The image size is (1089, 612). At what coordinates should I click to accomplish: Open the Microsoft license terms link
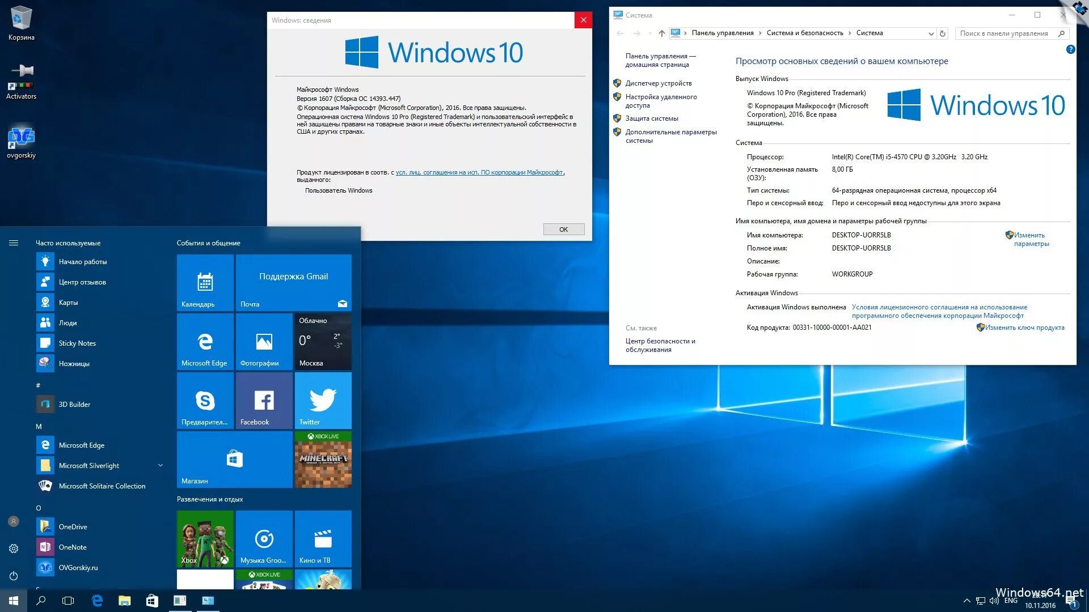click(x=479, y=172)
